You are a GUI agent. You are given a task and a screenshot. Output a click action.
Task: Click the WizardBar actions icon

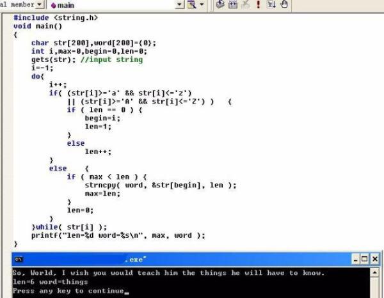pyautogui.click(x=191, y=4)
